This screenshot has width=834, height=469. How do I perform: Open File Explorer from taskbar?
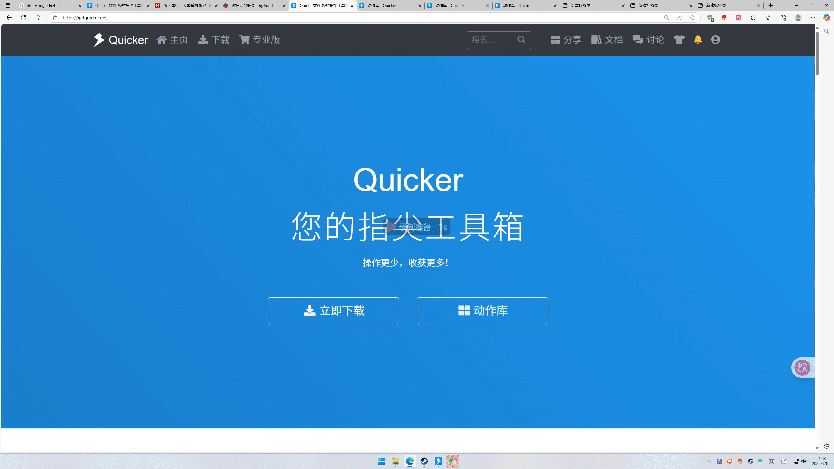point(395,461)
